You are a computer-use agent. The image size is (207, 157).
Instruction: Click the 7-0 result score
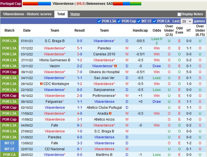tap(80, 72)
